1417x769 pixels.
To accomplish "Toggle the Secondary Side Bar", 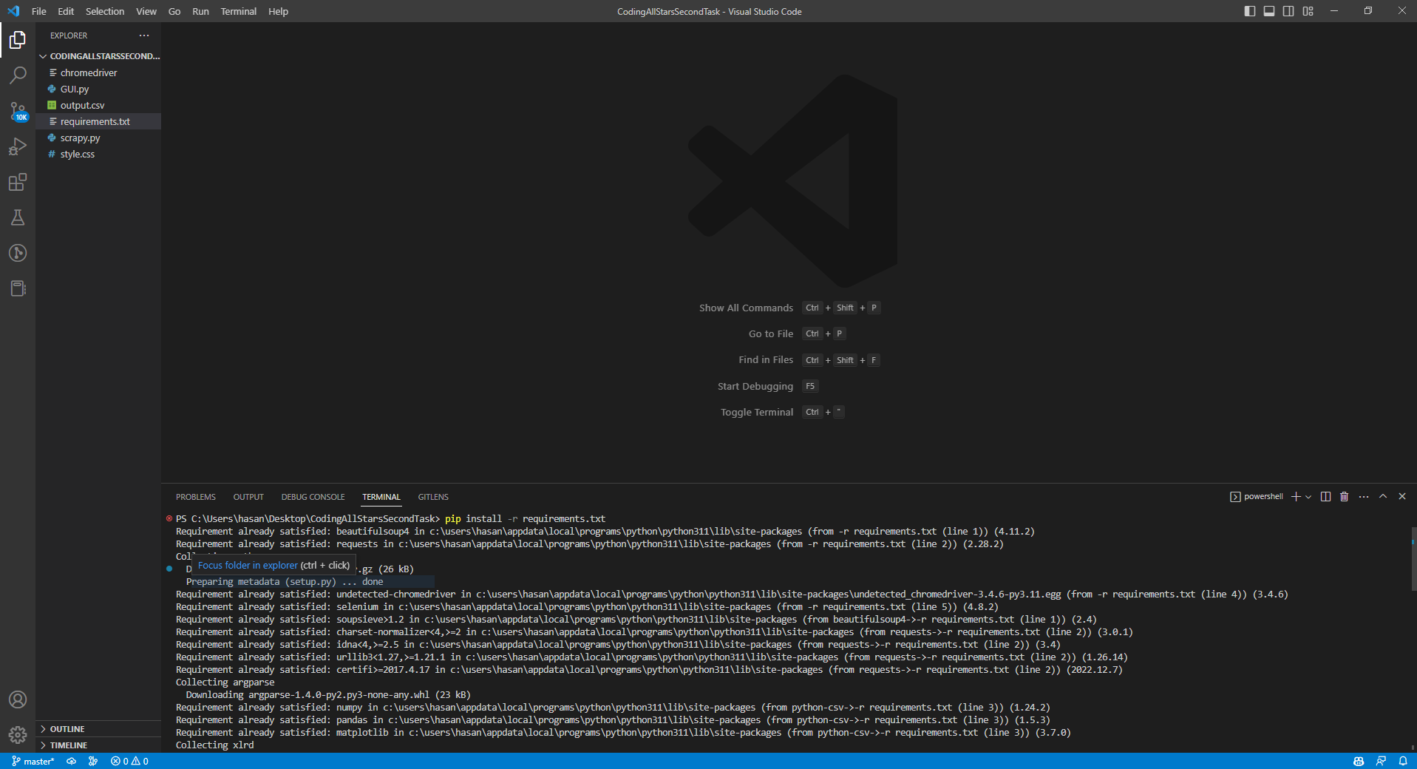I will tap(1288, 10).
